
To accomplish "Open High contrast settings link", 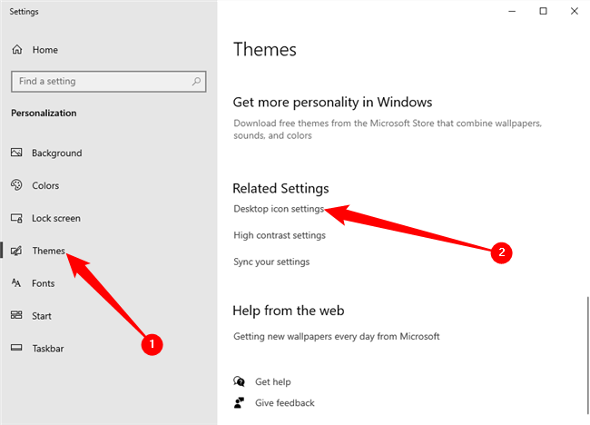I will (280, 236).
